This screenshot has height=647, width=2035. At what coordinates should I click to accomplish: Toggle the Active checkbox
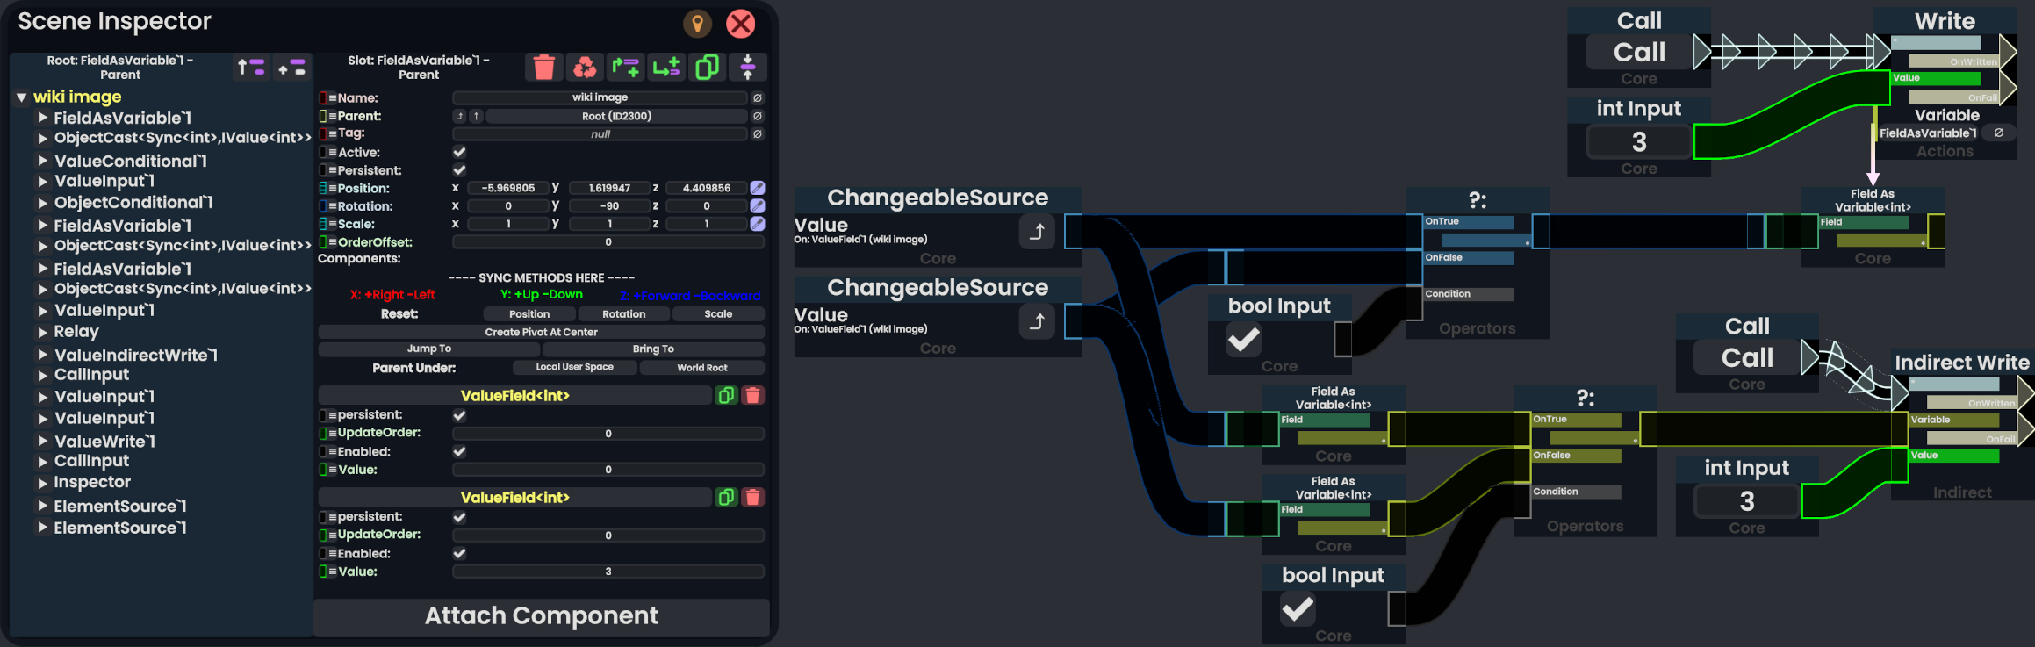click(x=459, y=152)
